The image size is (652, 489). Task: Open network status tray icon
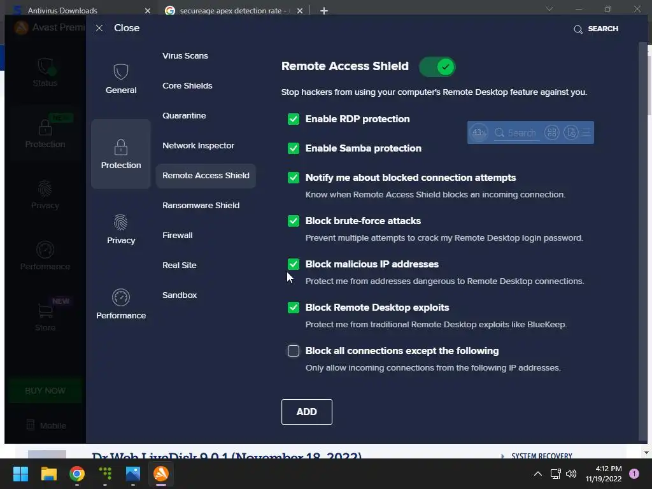click(555, 474)
